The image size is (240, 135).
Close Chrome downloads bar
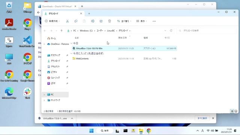click(213, 118)
